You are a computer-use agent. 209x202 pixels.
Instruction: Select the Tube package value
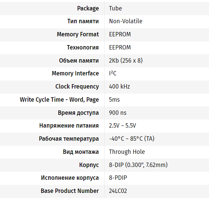point(115,8)
